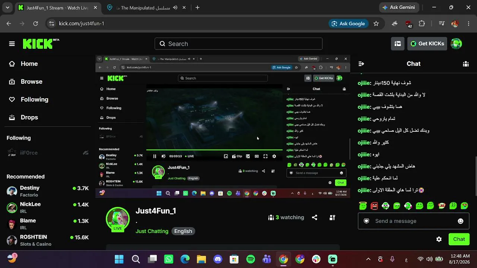Open File Explorer from the taskbar
Screen dimensions: 477x268
click(201, 259)
